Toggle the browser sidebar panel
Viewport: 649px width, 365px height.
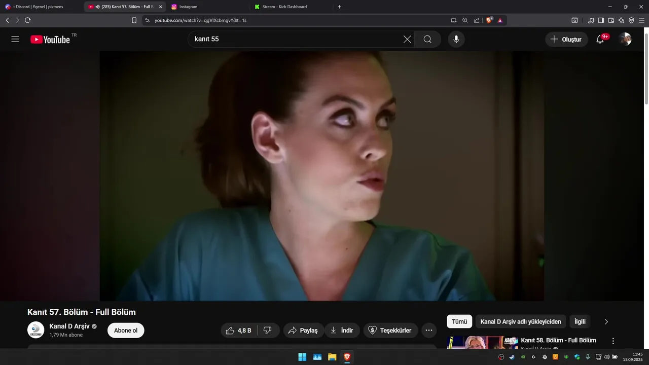coord(601,20)
